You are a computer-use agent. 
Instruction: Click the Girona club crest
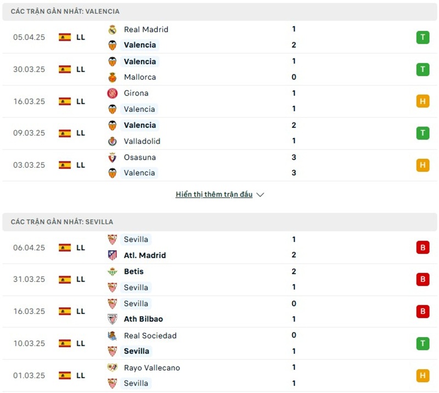click(112, 93)
